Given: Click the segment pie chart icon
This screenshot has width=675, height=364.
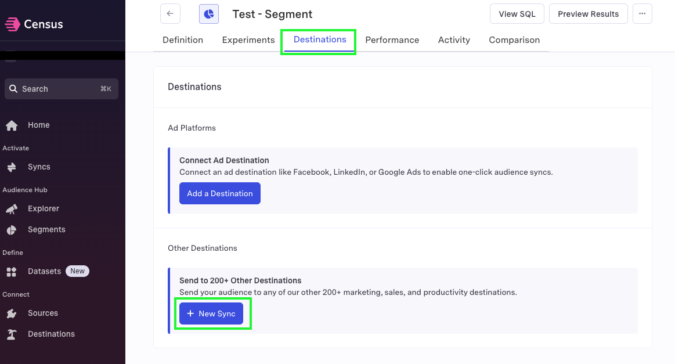Looking at the screenshot, I should (209, 14).
